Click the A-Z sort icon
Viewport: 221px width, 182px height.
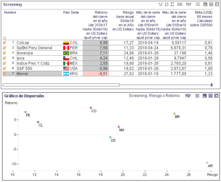pyautogui.click(x=167, y=4)
